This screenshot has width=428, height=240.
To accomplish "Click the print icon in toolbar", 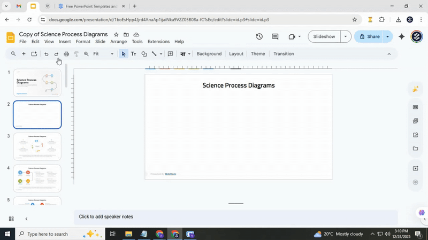I will 66,54.
